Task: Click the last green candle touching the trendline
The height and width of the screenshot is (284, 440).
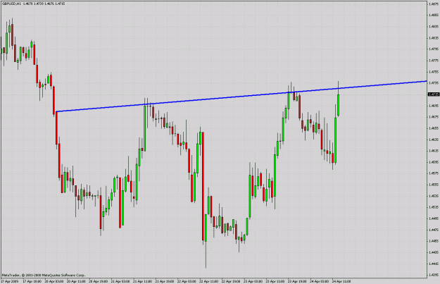Action: click(x=339, y=105)
